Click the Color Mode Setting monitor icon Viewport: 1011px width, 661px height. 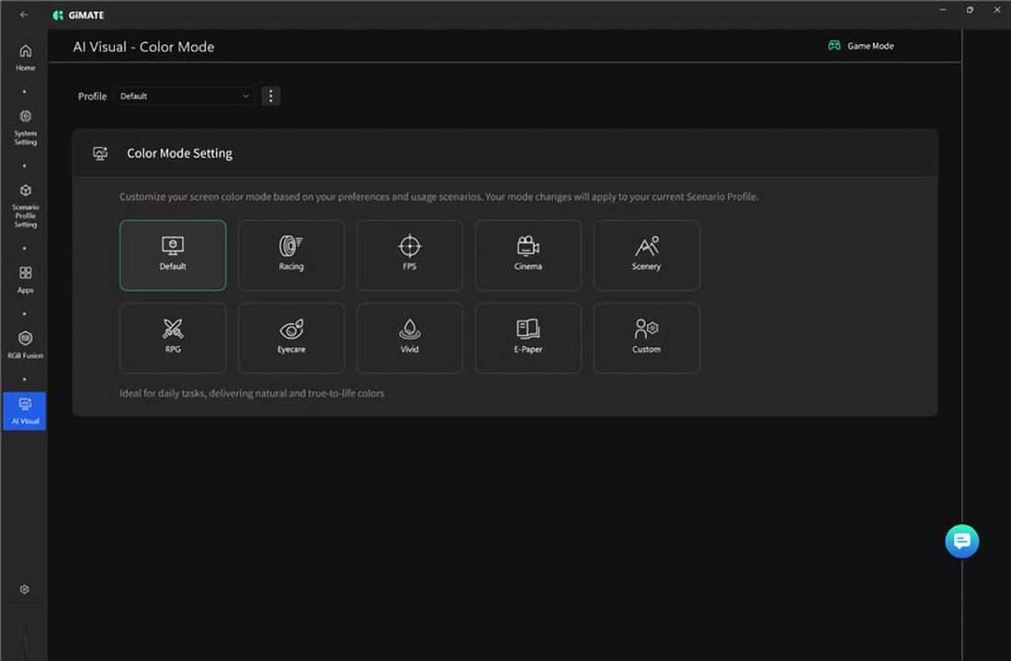pos(100,153)
